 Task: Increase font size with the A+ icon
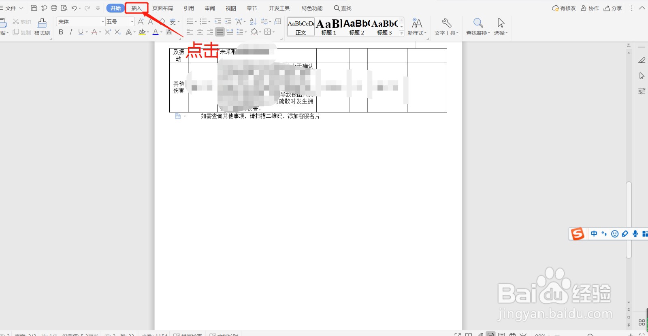(141, 22)
